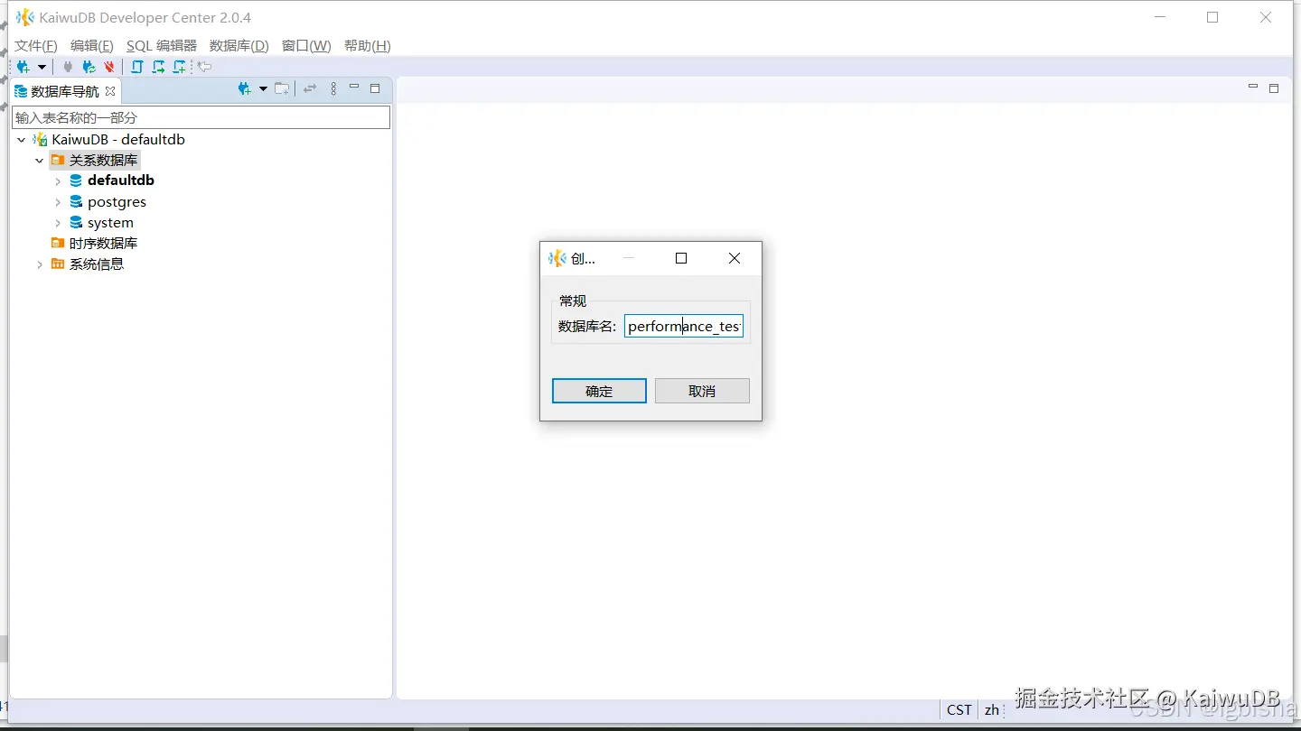1301x731 pixels.
Task: Click the new connection icon in navigator panel
Action: pos(244,88)
